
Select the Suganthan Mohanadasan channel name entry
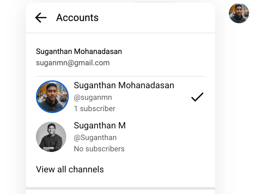(x=124, y=85)
